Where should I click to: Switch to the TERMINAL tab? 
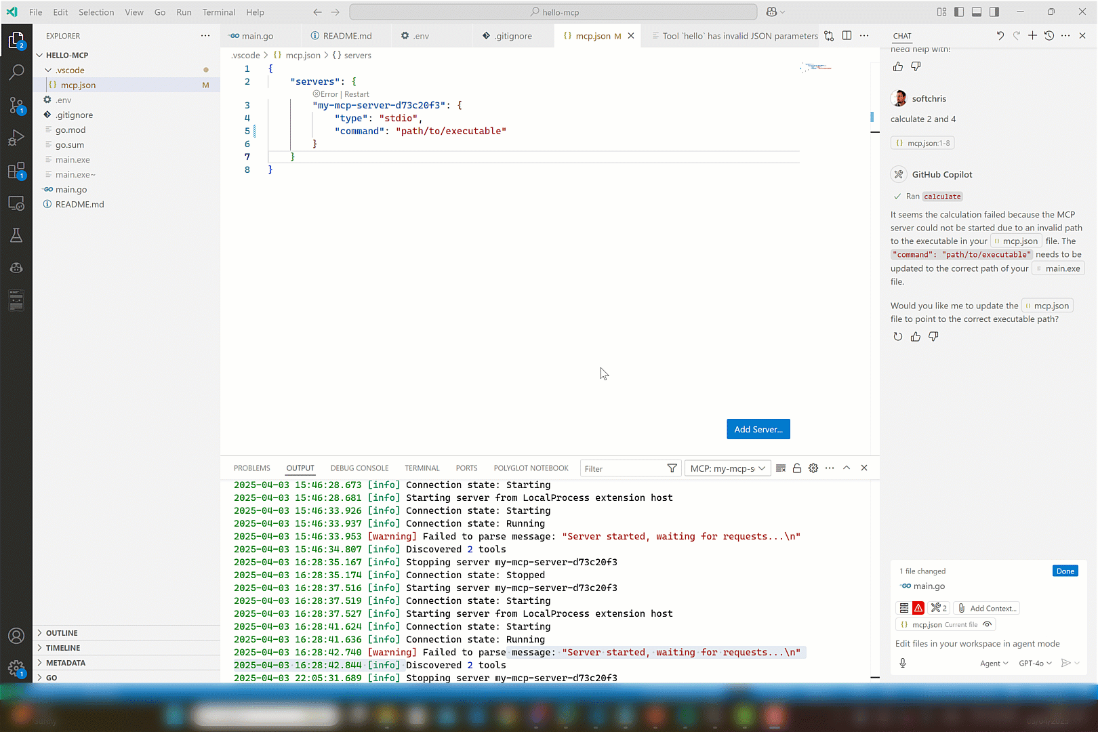(x=422, y=468)
